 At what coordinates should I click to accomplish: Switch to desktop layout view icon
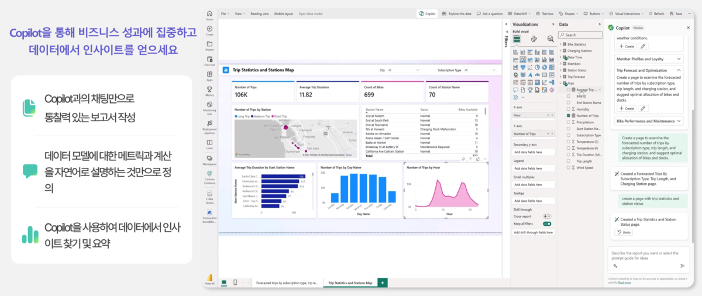pos(224,283)
